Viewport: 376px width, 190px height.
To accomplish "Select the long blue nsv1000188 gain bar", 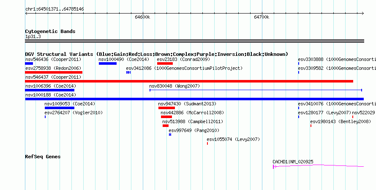I will pyautogui.click(x=194, y=99).
